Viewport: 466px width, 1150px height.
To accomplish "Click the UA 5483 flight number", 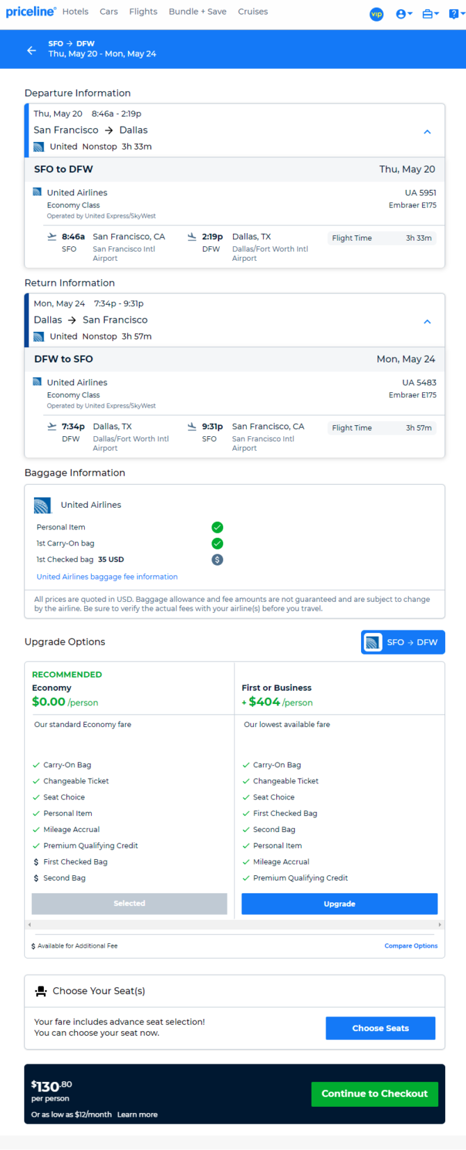I will [419, 383].
